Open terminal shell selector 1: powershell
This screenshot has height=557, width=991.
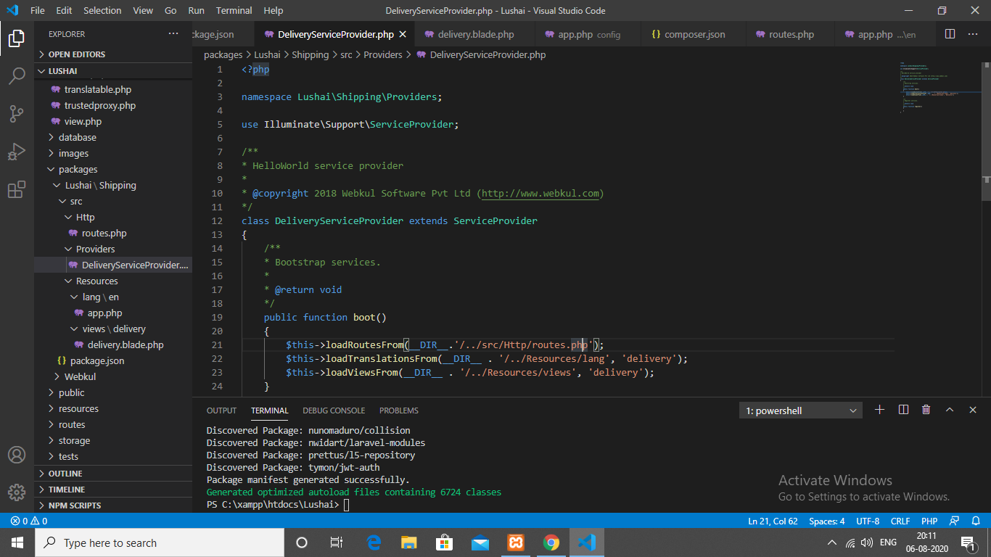coord(802,410)
